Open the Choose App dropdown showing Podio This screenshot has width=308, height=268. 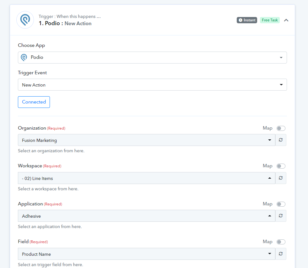click(x=152, y=58)
